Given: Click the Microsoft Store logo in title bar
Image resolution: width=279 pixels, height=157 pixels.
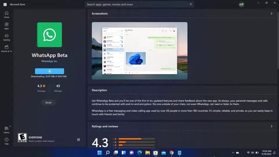Looking at the screenshot, I should pyautogui.click(x=5, y=4).
